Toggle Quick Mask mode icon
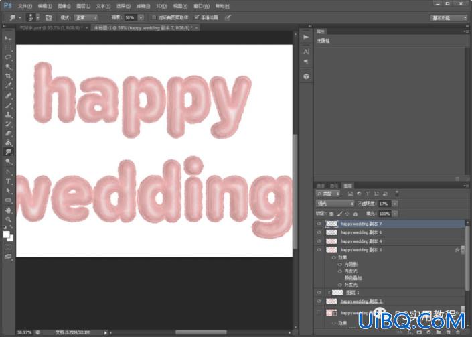 coord(8,247)
